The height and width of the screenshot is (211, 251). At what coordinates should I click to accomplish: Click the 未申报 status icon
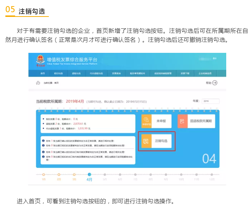146,121
